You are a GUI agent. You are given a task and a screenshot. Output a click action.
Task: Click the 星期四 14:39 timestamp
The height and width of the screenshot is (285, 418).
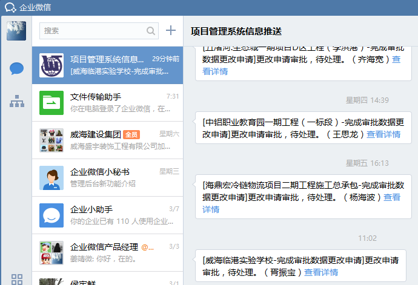coord(367,100)
